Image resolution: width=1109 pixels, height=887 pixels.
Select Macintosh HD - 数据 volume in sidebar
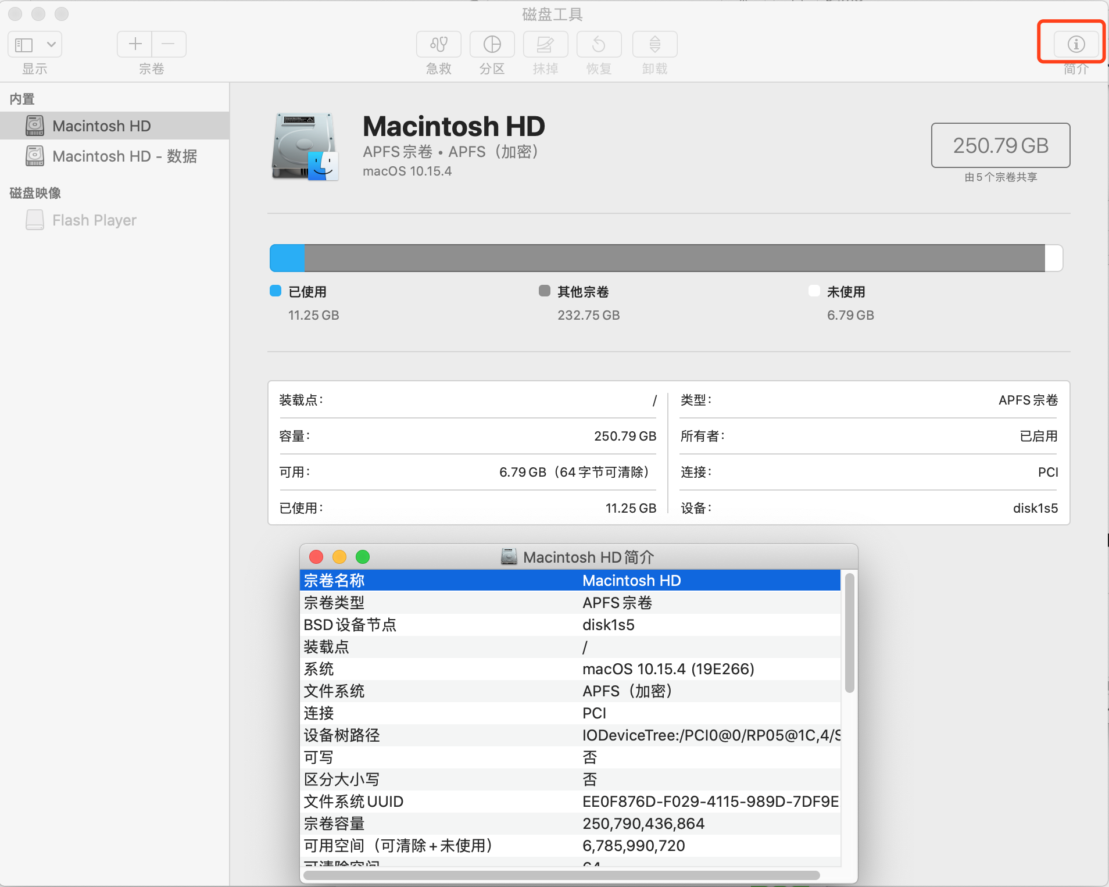(115, 156)
